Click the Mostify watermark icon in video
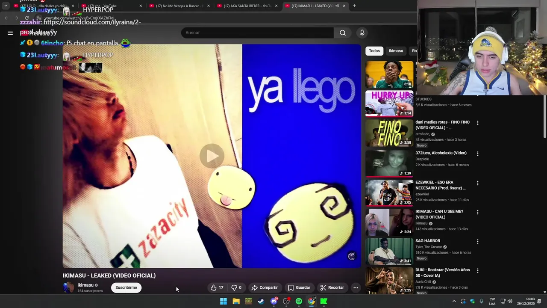Image resolution: width=547 pixels, height=308 pixels. 352,256
